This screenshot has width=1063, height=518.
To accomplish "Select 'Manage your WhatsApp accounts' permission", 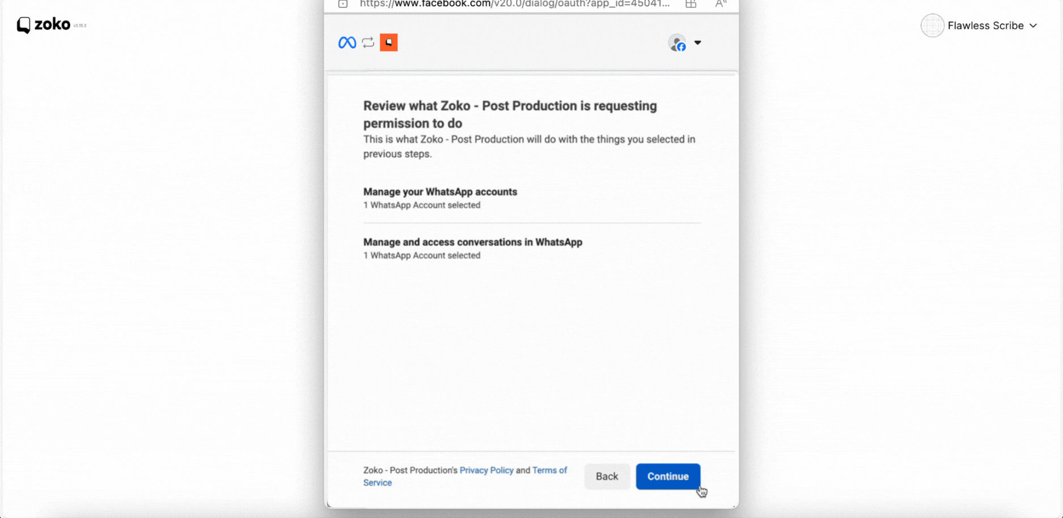I will click(440, 192).
